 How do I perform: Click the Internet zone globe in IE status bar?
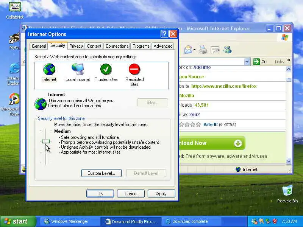pos(238,169)
